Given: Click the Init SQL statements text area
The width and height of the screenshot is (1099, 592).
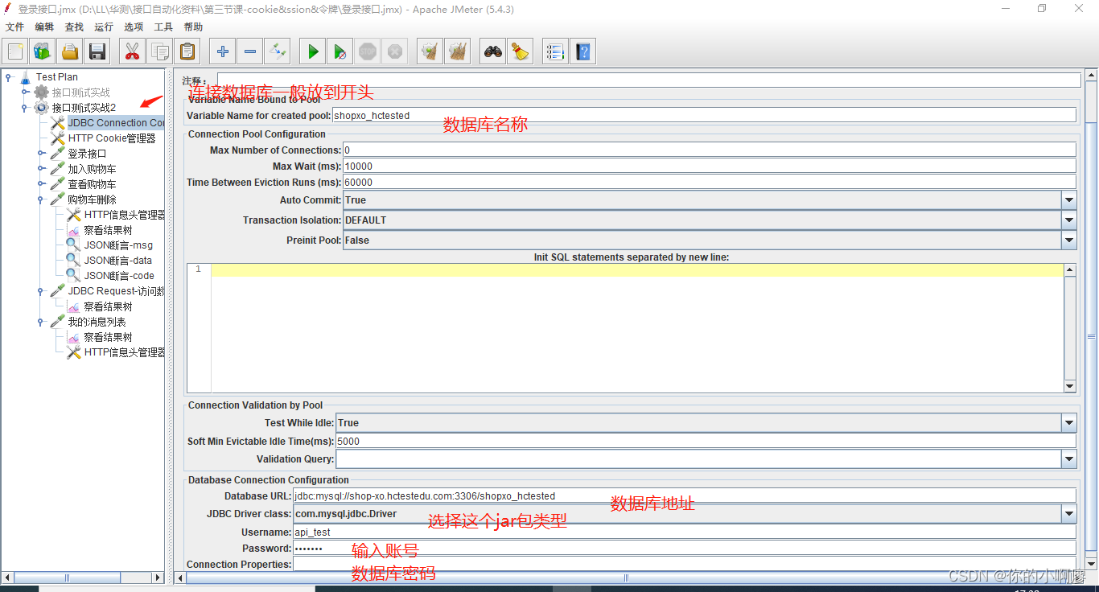Looking at the screenshot, I should [x=637, y=328].
